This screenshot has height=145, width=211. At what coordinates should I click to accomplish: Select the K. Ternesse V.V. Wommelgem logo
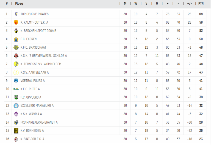coord(16,64)
